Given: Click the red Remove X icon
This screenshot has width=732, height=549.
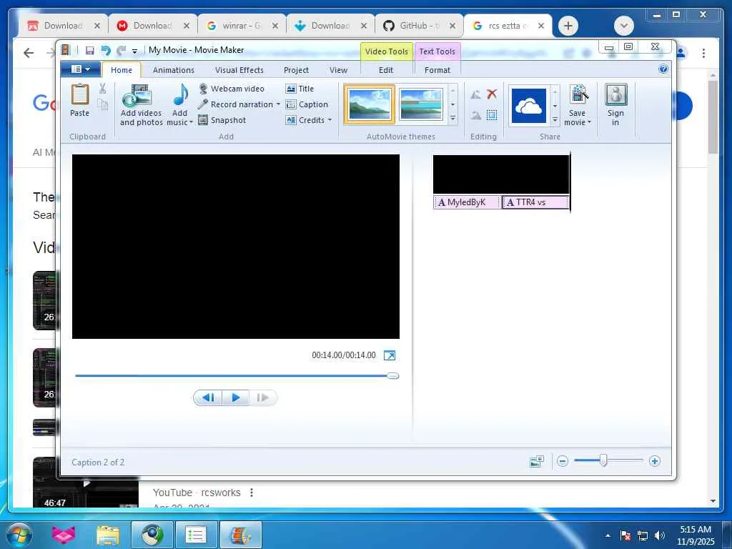Looking at the screenshot, I should pyautogui.click(x=492, y=94).
